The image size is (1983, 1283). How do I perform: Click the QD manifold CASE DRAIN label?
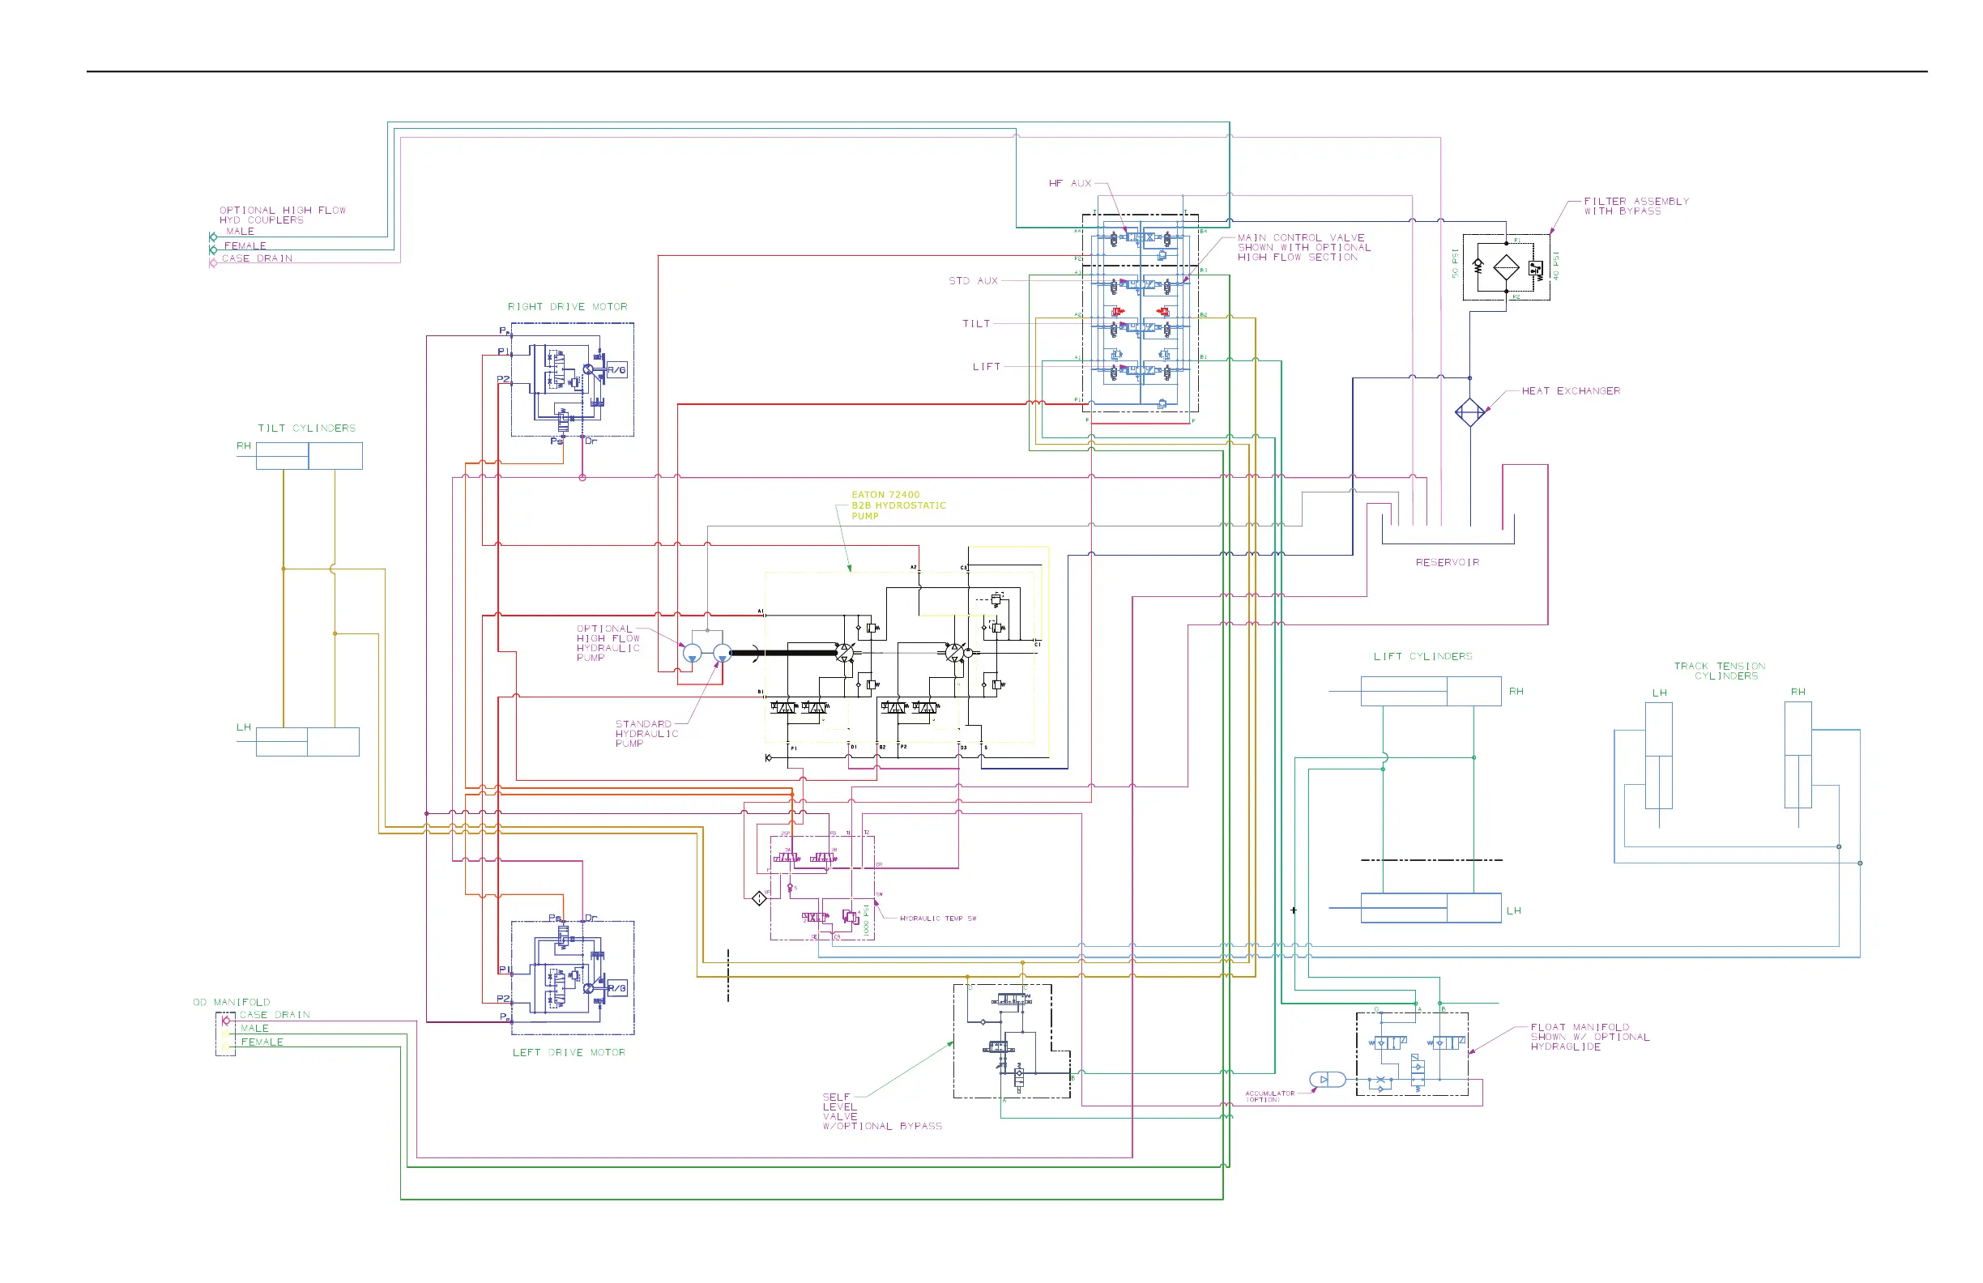(274, 1015)
